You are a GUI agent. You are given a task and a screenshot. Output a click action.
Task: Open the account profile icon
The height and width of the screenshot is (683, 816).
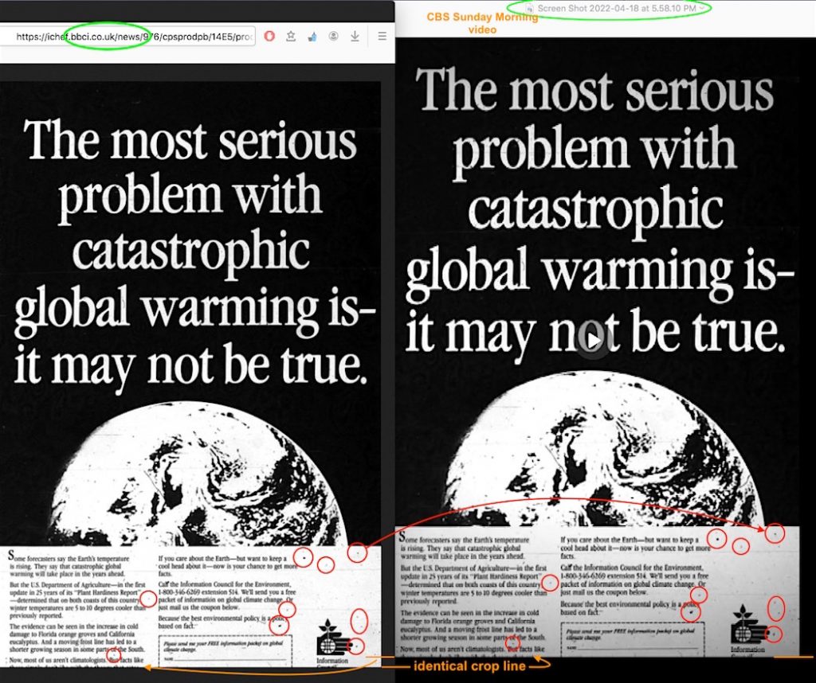[x=333, y=36]
